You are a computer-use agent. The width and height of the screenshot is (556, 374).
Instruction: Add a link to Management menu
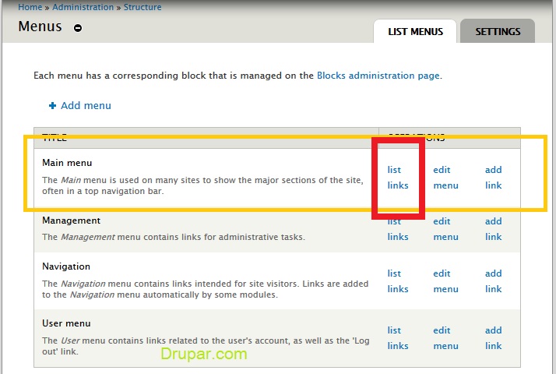click(x=494, y=229)
